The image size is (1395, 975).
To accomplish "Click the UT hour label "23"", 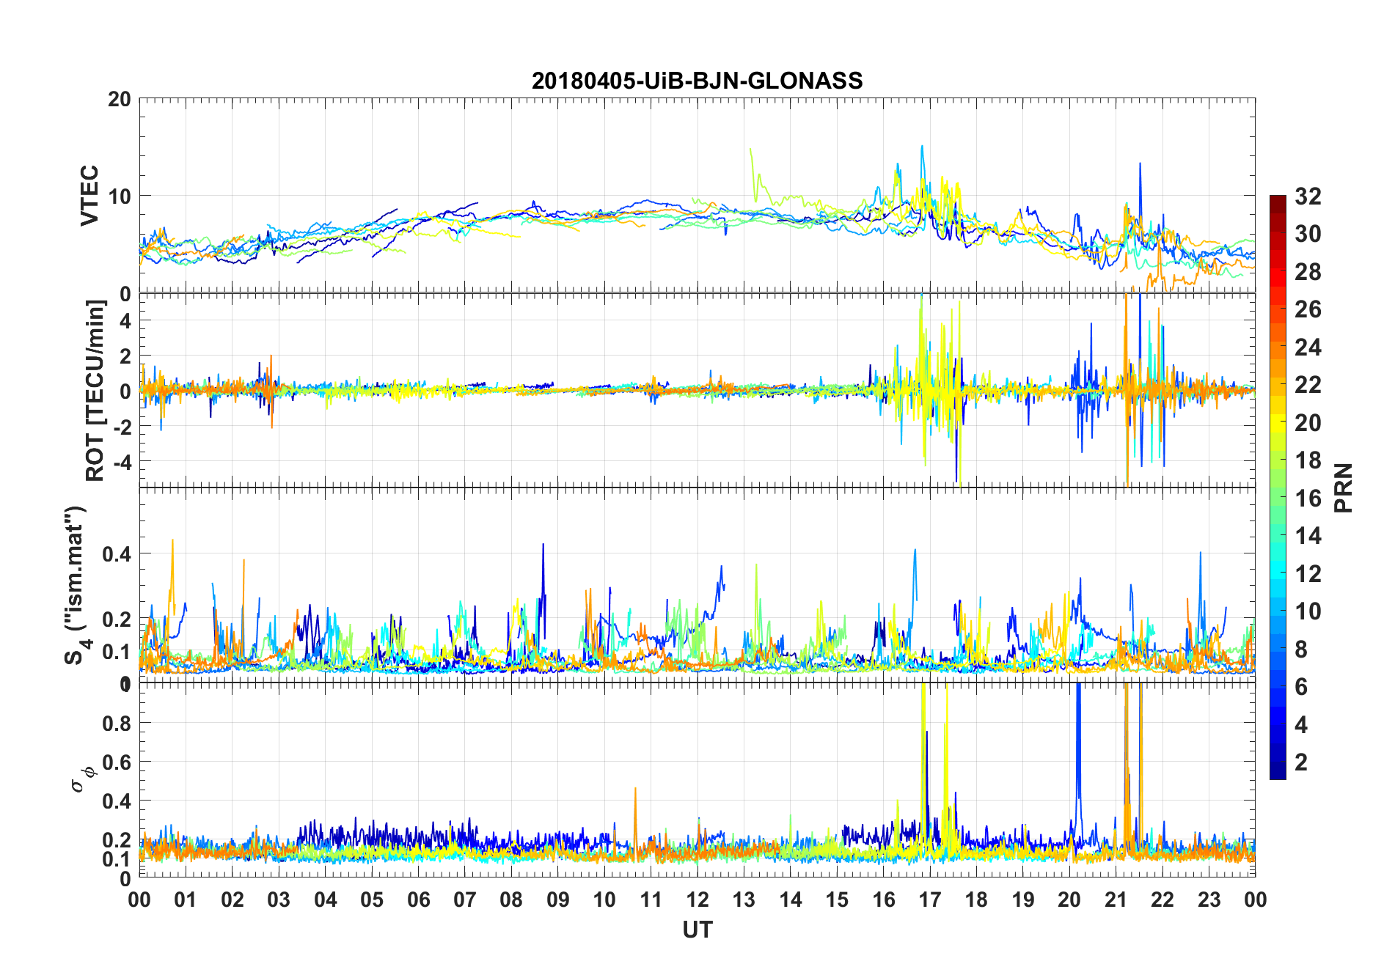I will [x=1209, y=900].
